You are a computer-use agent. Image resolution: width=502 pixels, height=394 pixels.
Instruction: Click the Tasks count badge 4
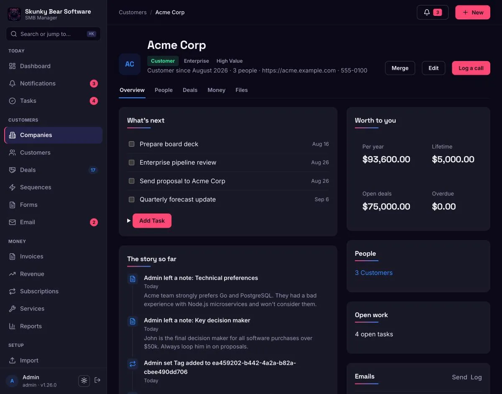click(x=94, y=101)
